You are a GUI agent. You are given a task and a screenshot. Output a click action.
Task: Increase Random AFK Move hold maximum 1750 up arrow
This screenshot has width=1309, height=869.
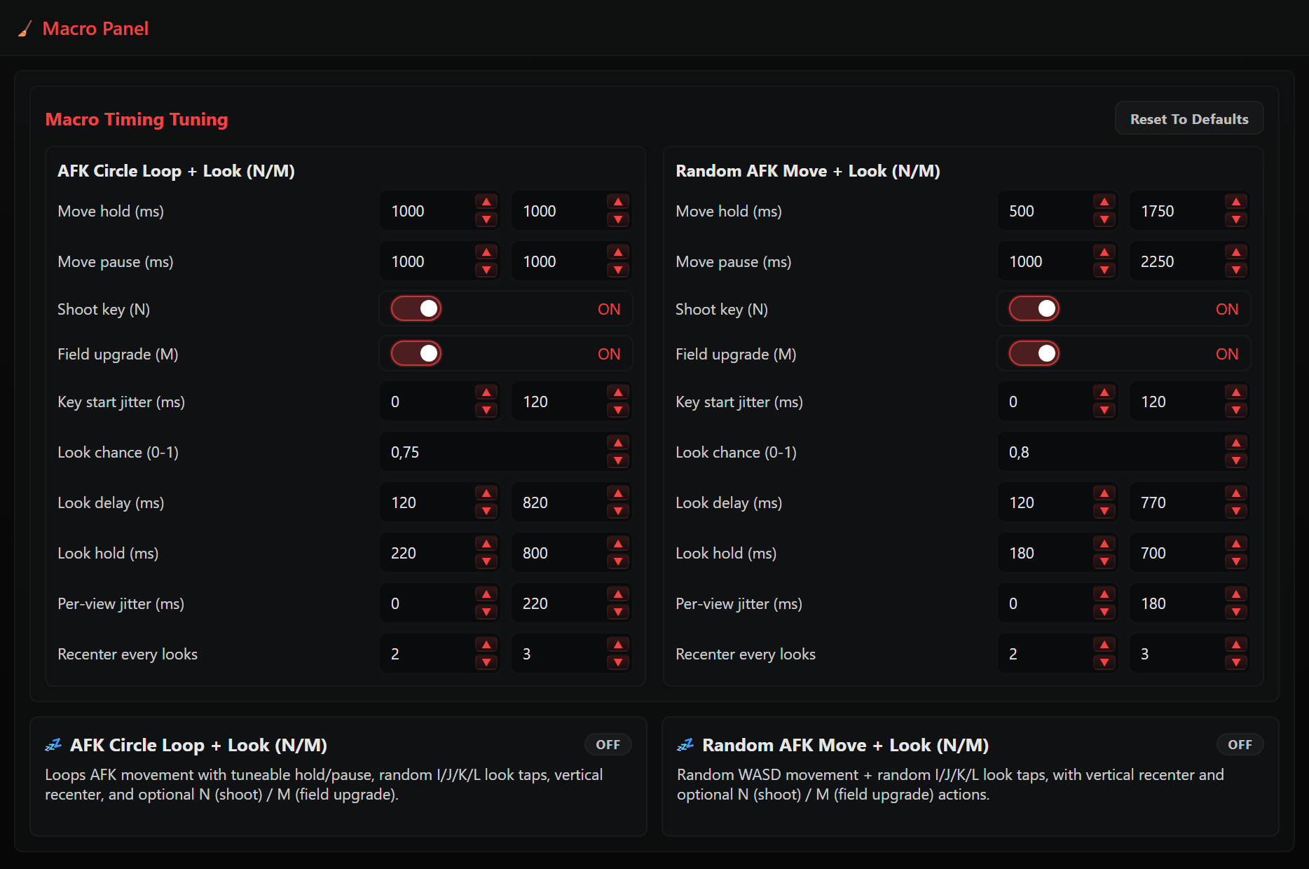tap(1236, 202)
